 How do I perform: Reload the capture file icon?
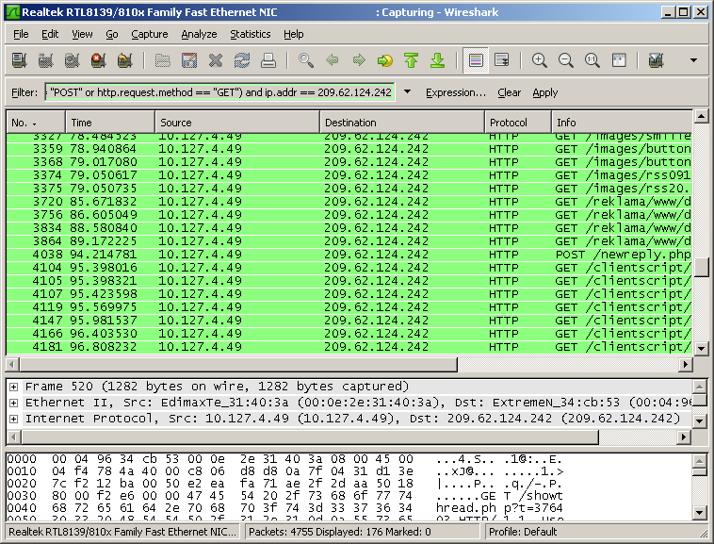[242, 60]
